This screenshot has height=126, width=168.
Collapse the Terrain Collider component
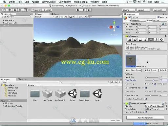click(124, 103)
